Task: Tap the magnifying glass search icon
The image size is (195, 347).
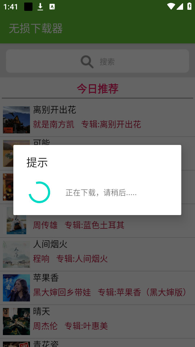Action: [87, 61]
